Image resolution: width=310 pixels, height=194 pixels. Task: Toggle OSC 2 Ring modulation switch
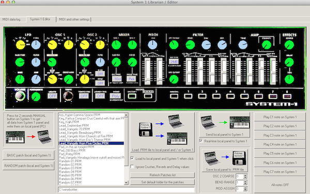(x=100, y=74)
